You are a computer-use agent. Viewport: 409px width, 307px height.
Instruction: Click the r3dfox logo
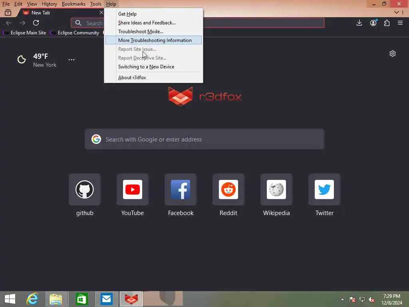point(205,97)
